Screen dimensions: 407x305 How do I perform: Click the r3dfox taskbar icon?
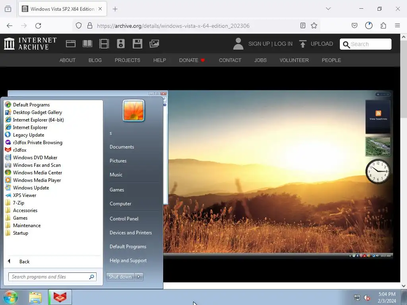(60, 297)
